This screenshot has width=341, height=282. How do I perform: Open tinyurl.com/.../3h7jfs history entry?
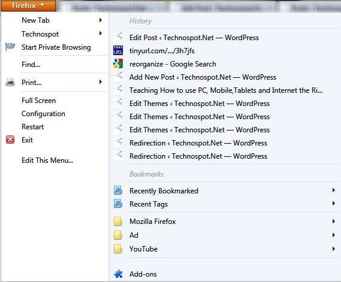[x=162, y=51]
